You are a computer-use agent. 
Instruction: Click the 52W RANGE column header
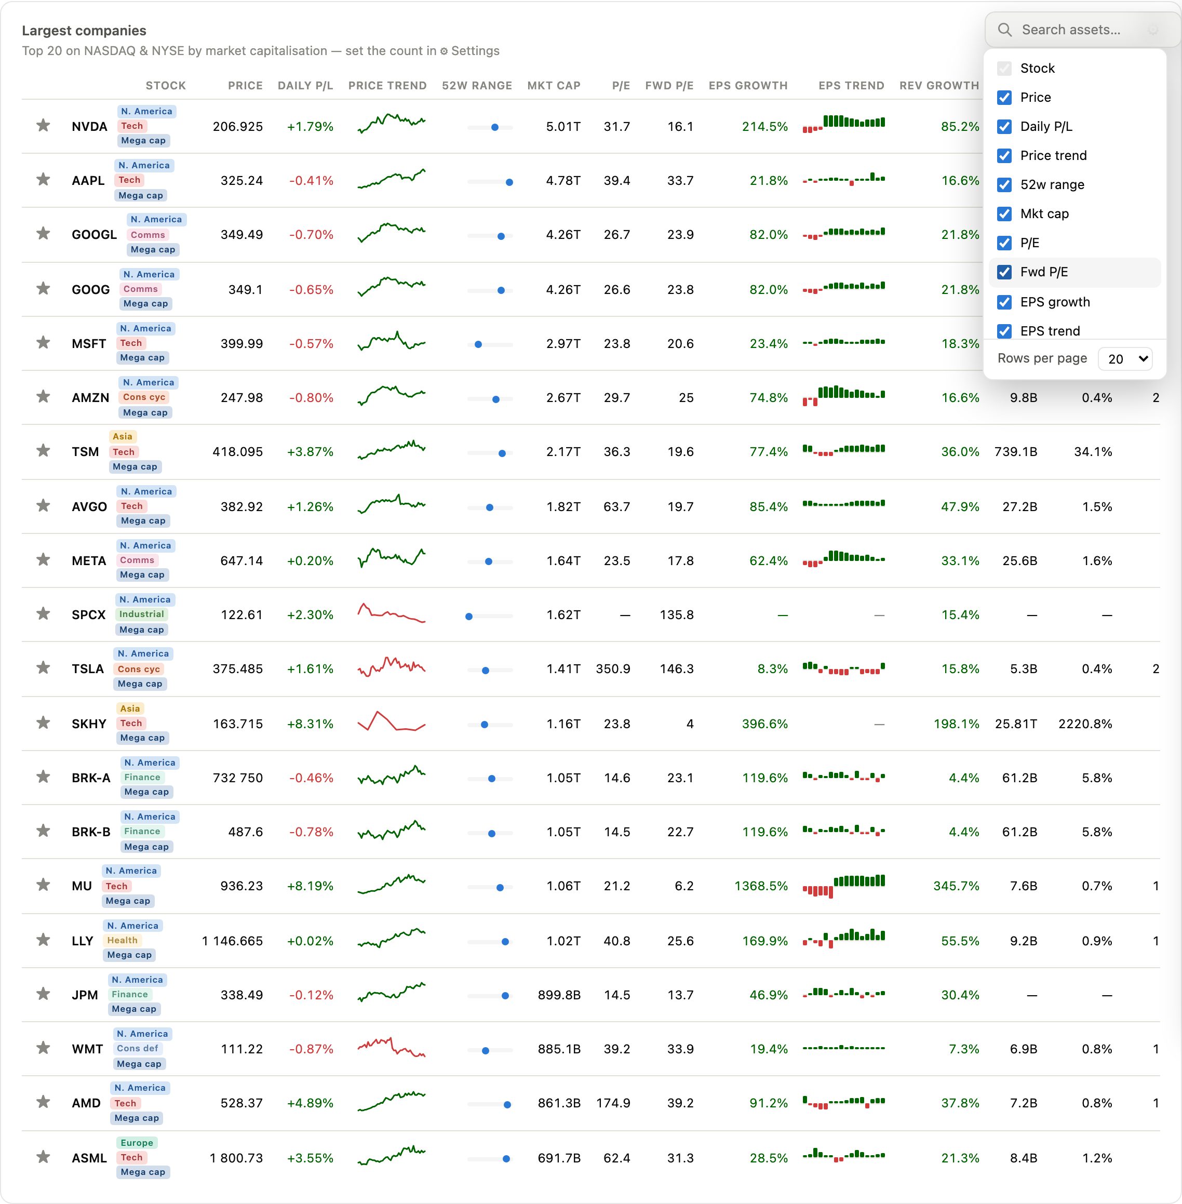(x=477, y=86)
